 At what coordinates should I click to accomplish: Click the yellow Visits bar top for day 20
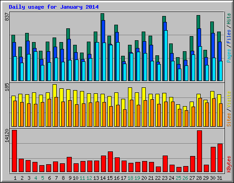[144, 94]
